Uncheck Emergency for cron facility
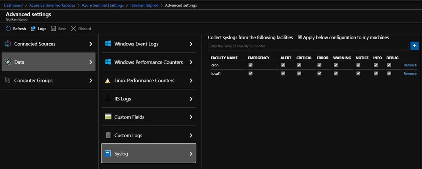The width and height of the screenshot is (422, 169). 250,65
